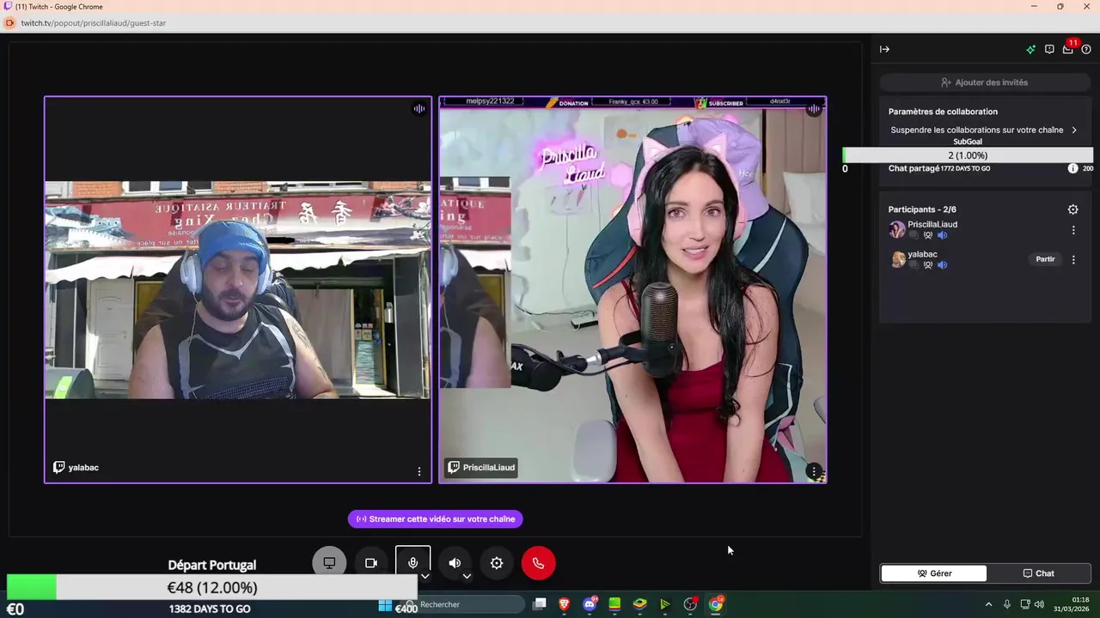Click the screen share button
1100x618 pixels.
point(329,563)
